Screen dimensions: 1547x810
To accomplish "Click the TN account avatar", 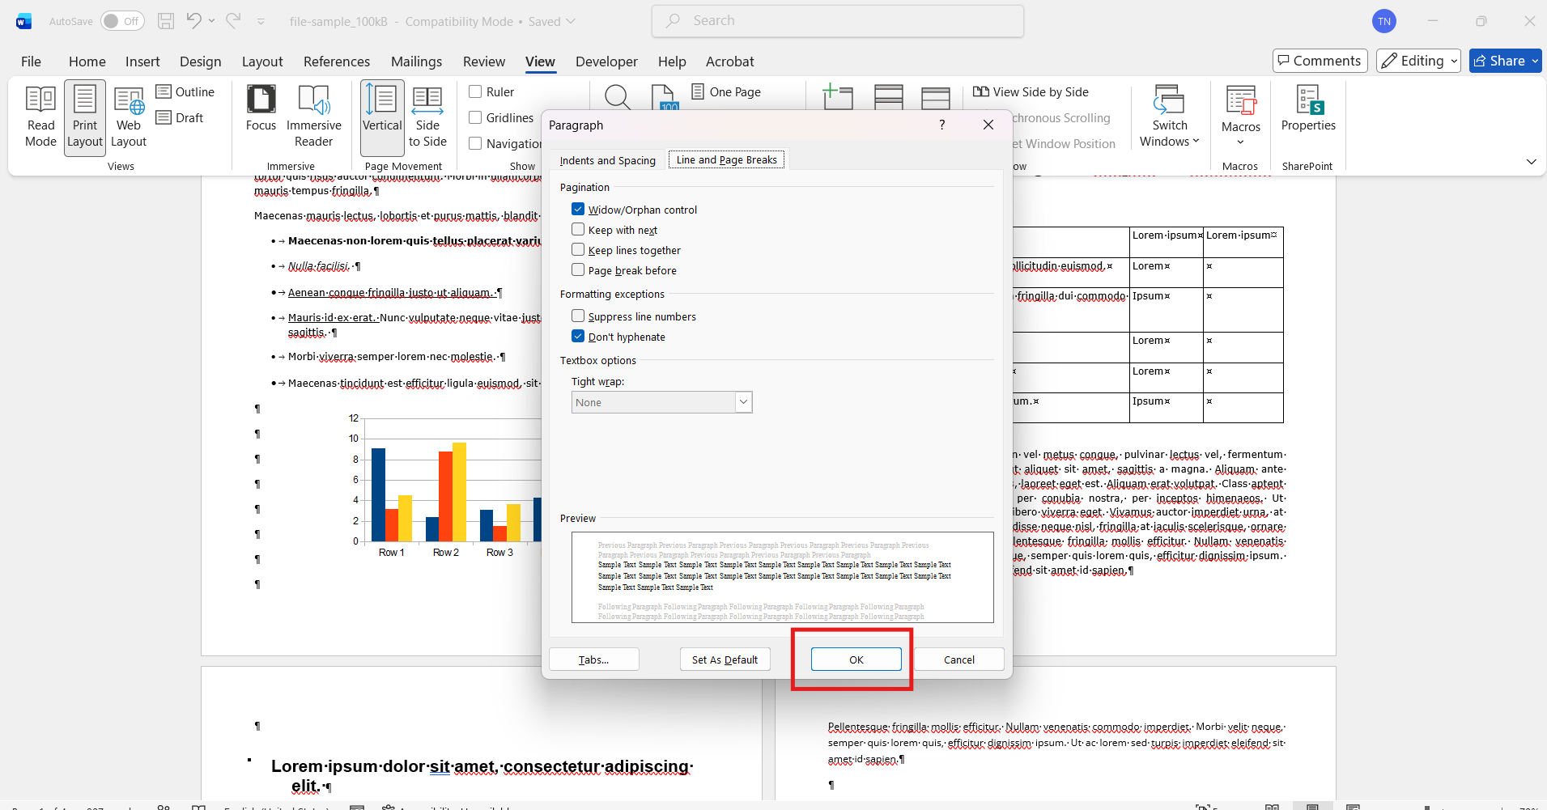I will pos(1384,22).
